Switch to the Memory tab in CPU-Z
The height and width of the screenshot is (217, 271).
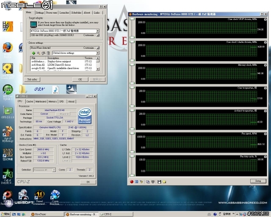pos(53,102)
